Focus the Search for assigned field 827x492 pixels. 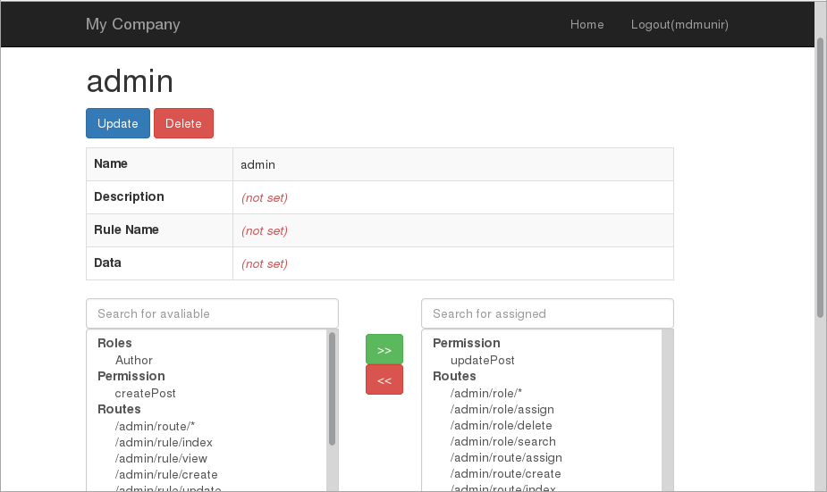(547, 313)
